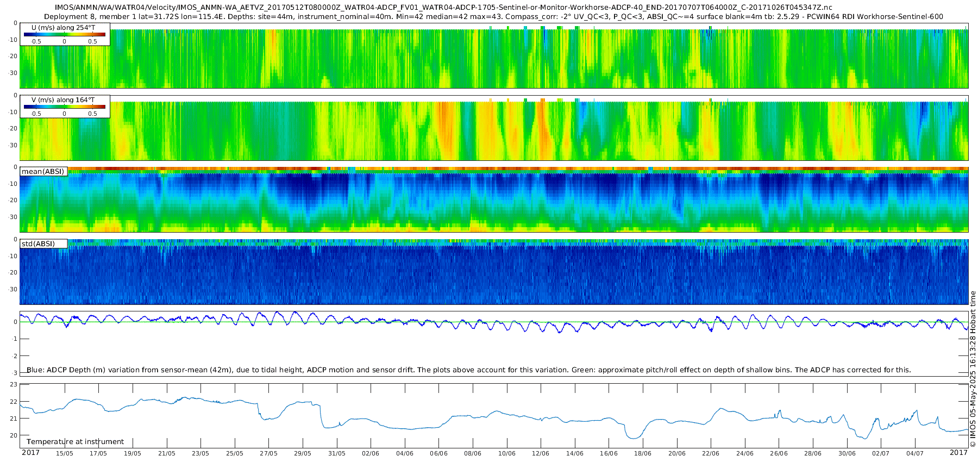978x462 pixels.
Task: Click the blue ADCP Depth description caption
Action: (468, 370)
